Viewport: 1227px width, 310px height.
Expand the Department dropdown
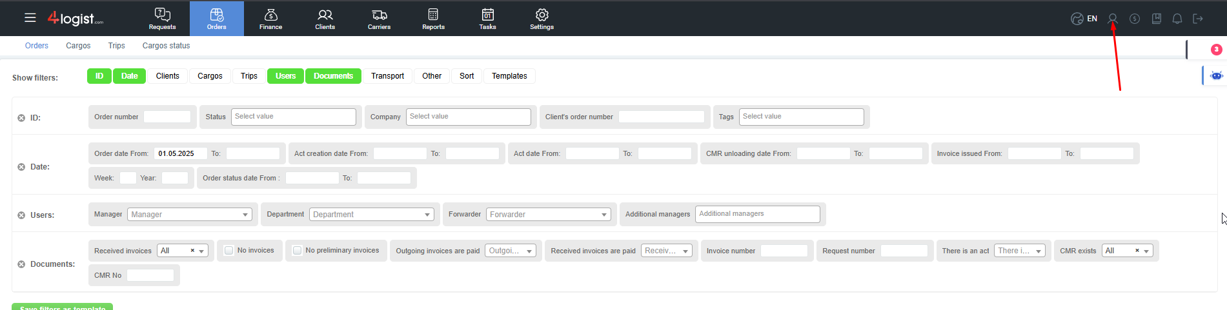(x=372, y=215)
